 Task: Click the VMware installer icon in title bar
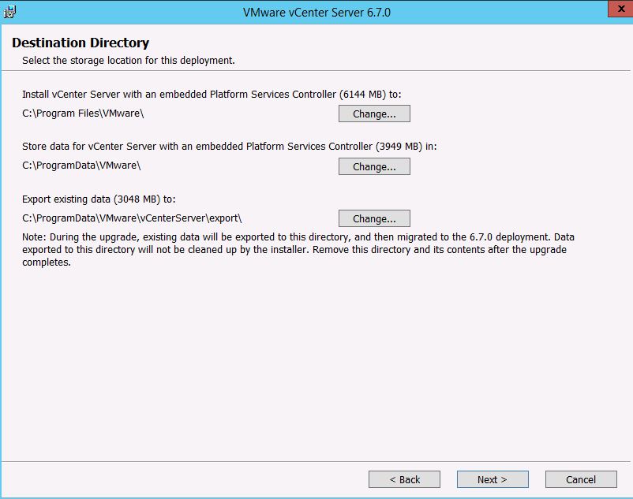[x=10, y=12]
